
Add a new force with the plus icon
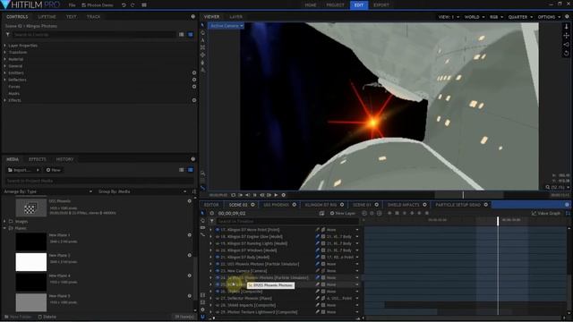tap(194, 87)
